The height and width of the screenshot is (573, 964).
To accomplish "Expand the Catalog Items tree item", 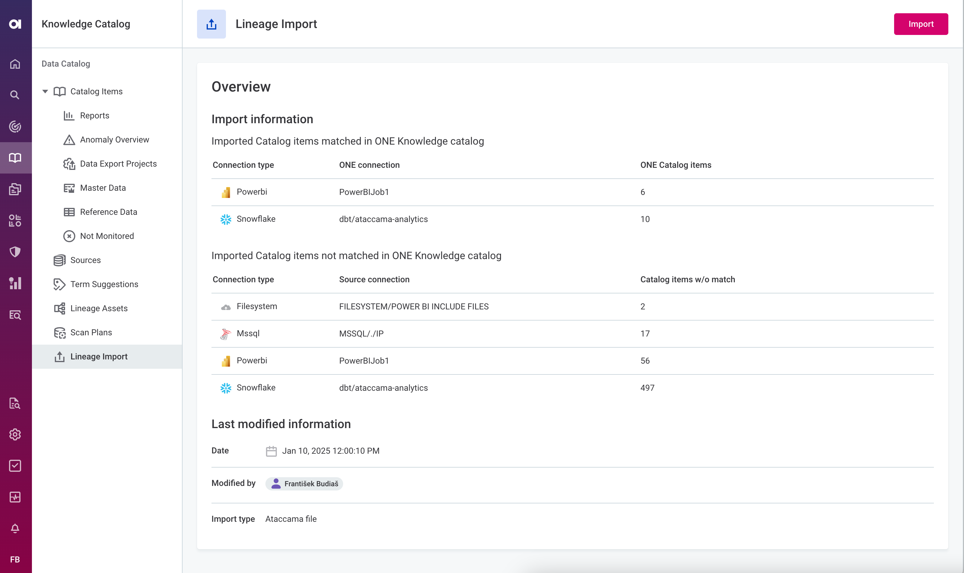I will 45,91.
